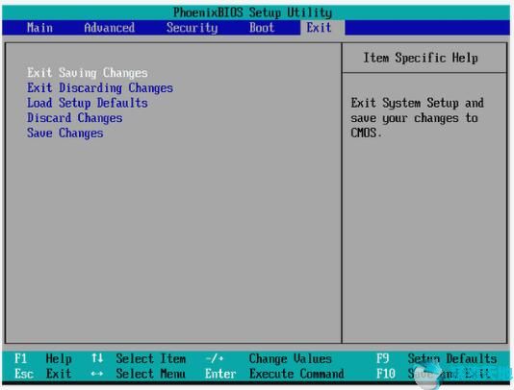Click the PhoenixBIOS Setup Utility title
This screenshot has height=390, width=514.
pos(253,12)
